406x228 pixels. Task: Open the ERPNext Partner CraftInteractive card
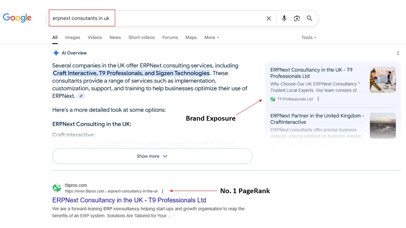317,119
